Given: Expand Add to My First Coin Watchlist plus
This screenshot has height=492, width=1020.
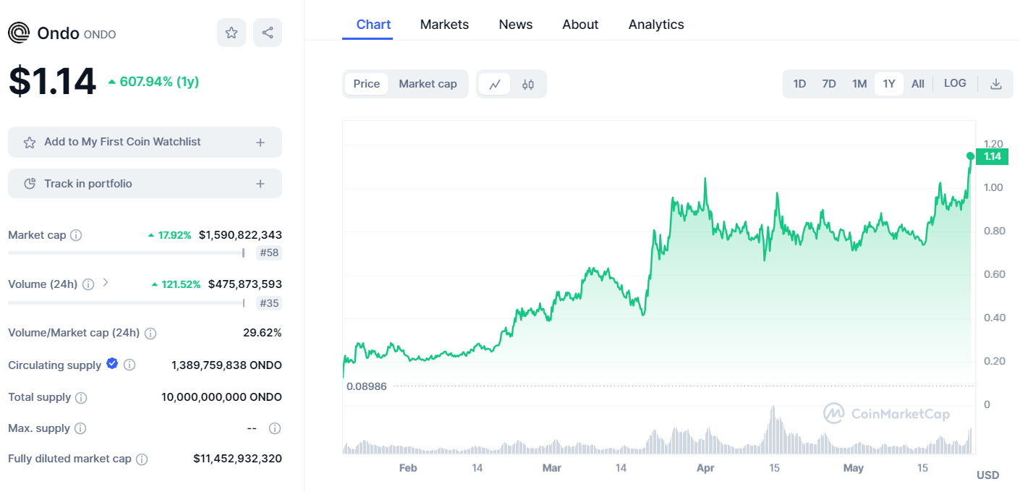Looking at the screenshot, I should coord(260,143).
